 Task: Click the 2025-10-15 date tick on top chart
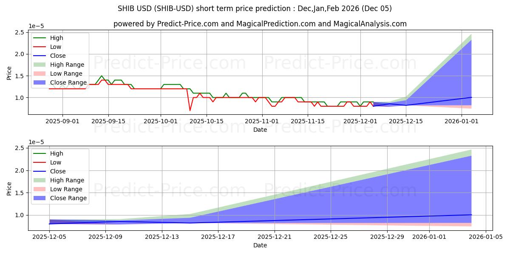tap(207, 121)
